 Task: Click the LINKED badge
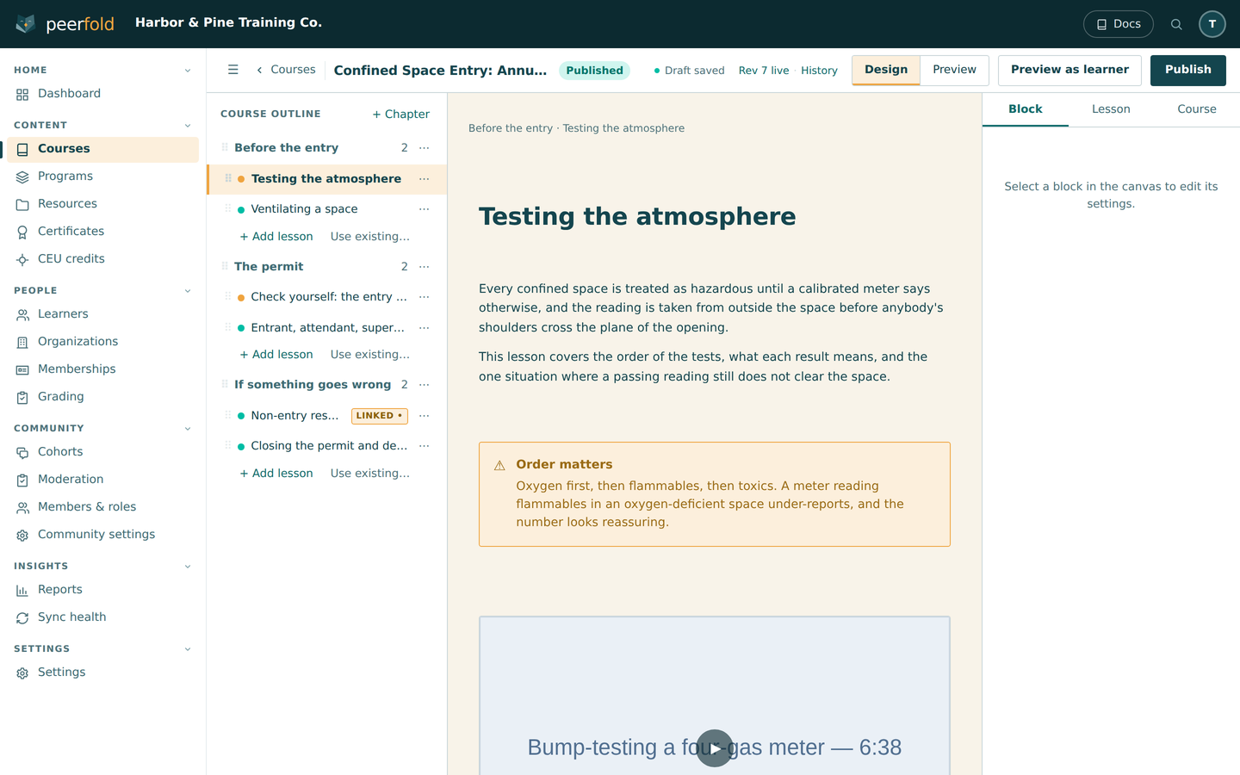pos(380,416)
